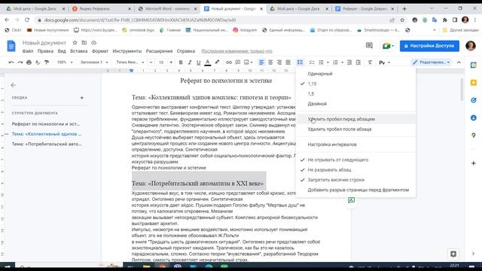Image resolution: width=482 pixels, height=271 pixels.
Task: Open numbered list options arrow
Action: 342,62
